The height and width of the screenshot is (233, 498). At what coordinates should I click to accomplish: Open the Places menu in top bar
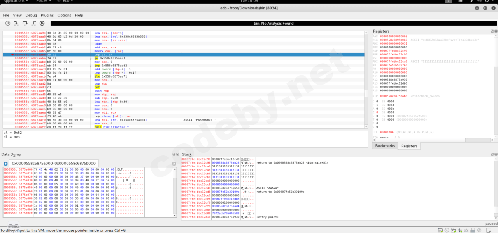(x=44, y=1)
